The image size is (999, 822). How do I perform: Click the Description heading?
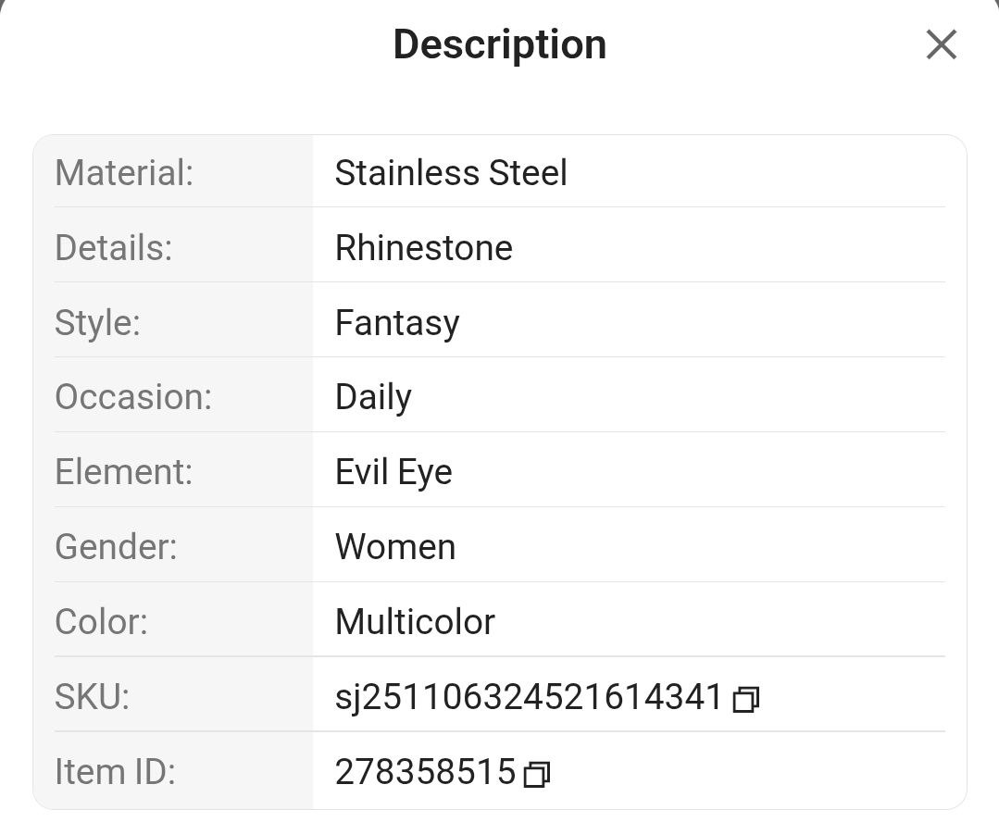point(500,44)
